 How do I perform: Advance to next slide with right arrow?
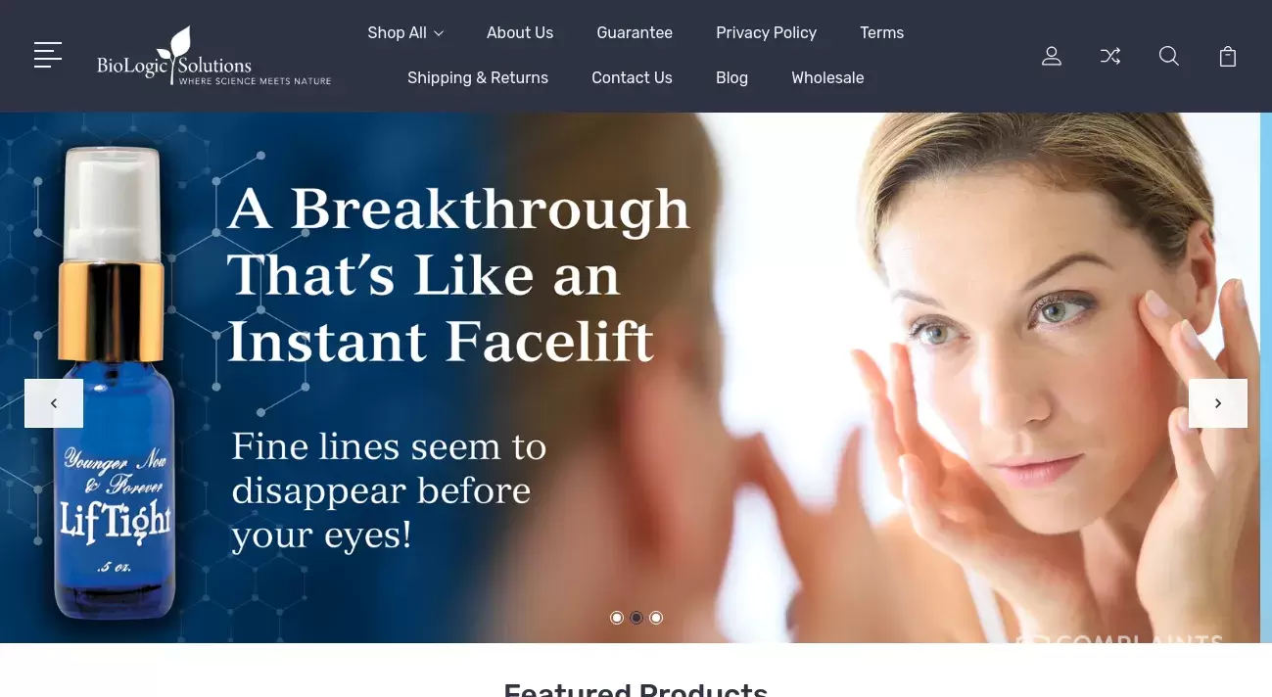tap(1218, 403)
